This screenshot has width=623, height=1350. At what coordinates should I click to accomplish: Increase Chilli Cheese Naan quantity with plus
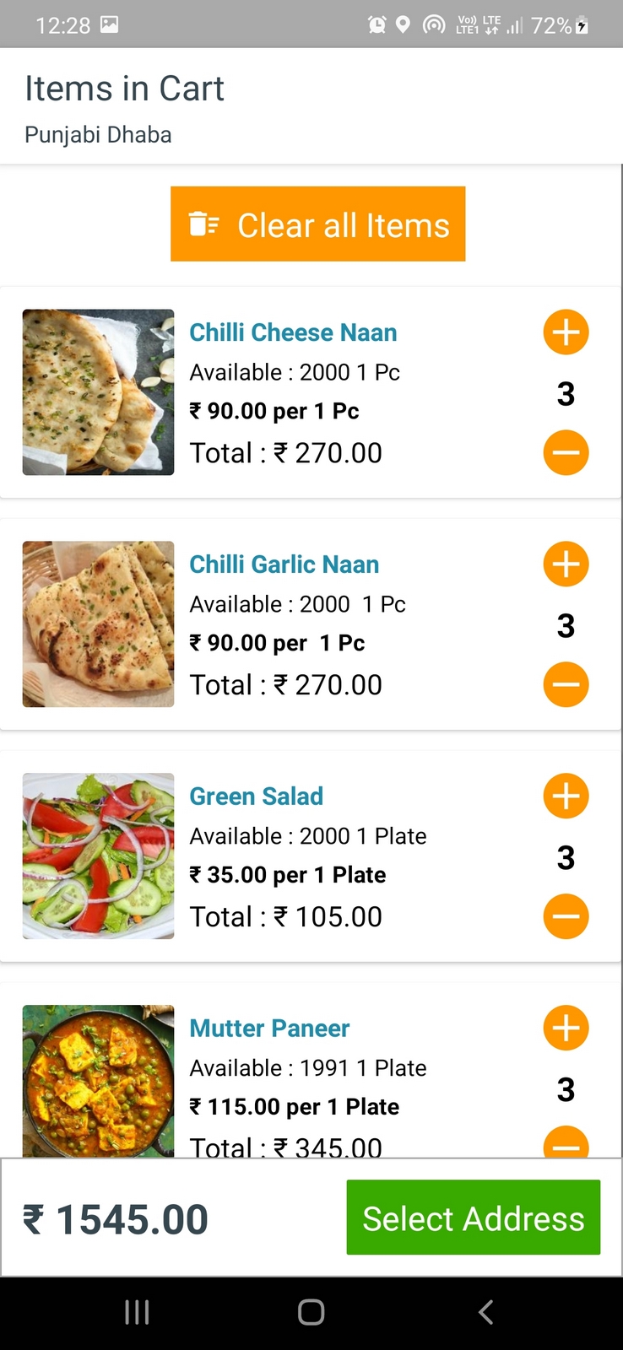pos(566,332)
